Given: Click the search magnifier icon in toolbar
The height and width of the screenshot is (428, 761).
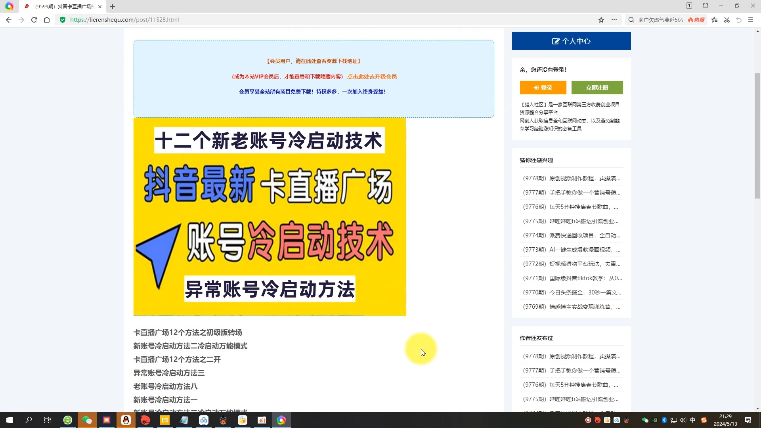Looking at the screenshot, I should [631, 20].
